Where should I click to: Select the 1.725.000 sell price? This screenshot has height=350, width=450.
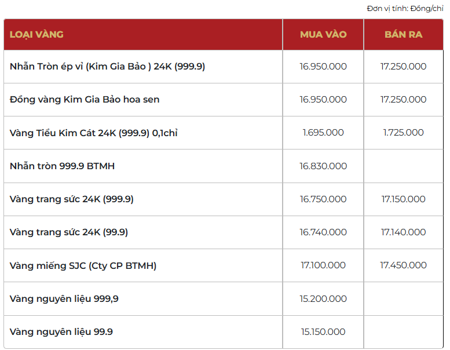403,133
